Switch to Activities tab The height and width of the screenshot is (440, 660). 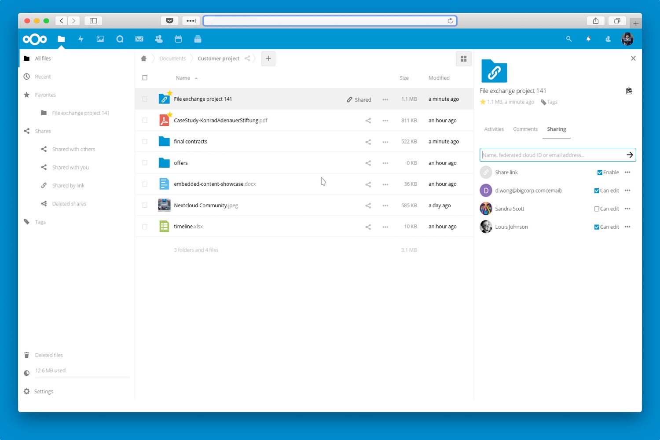tap(494, 129)
